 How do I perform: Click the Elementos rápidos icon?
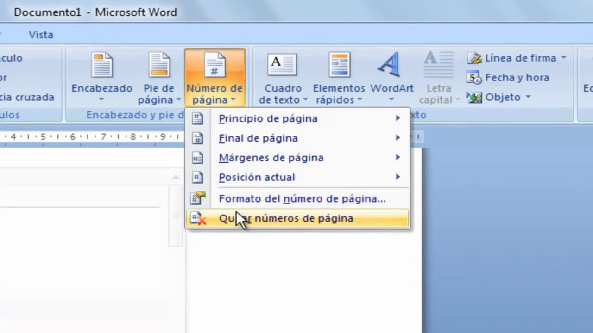click(339, 65)
